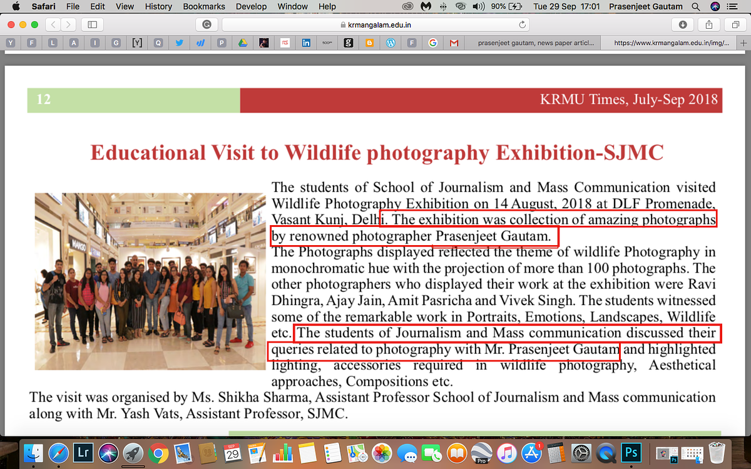751x469 pixels.
Task: Show all tabs overview
Action: point(735,24)
